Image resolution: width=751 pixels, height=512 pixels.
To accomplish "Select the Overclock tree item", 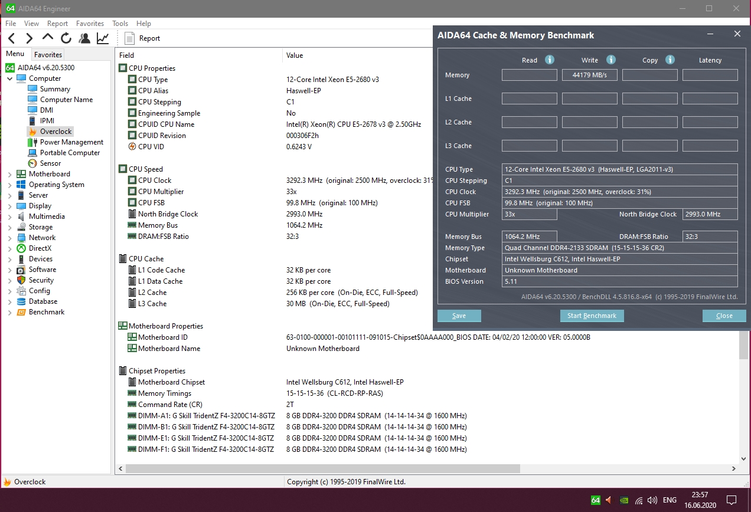I will pyautogui.click(x=56, y=132).
